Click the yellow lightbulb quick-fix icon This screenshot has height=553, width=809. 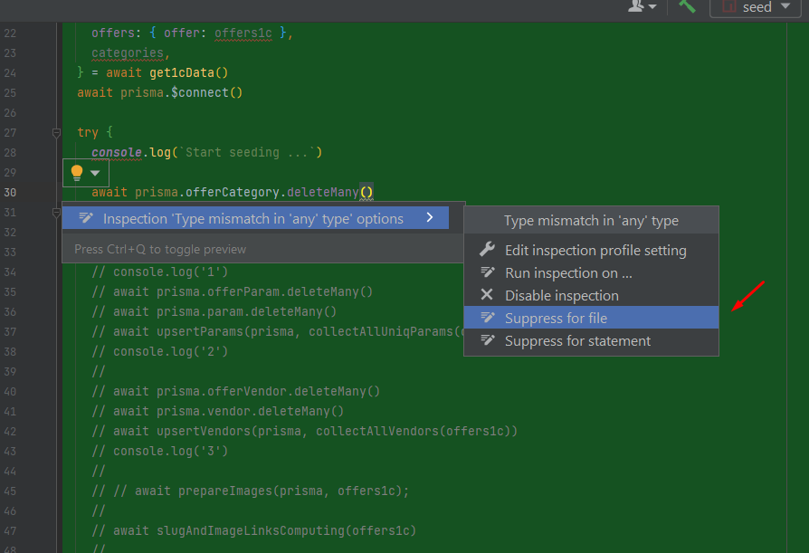click(77, 173)
